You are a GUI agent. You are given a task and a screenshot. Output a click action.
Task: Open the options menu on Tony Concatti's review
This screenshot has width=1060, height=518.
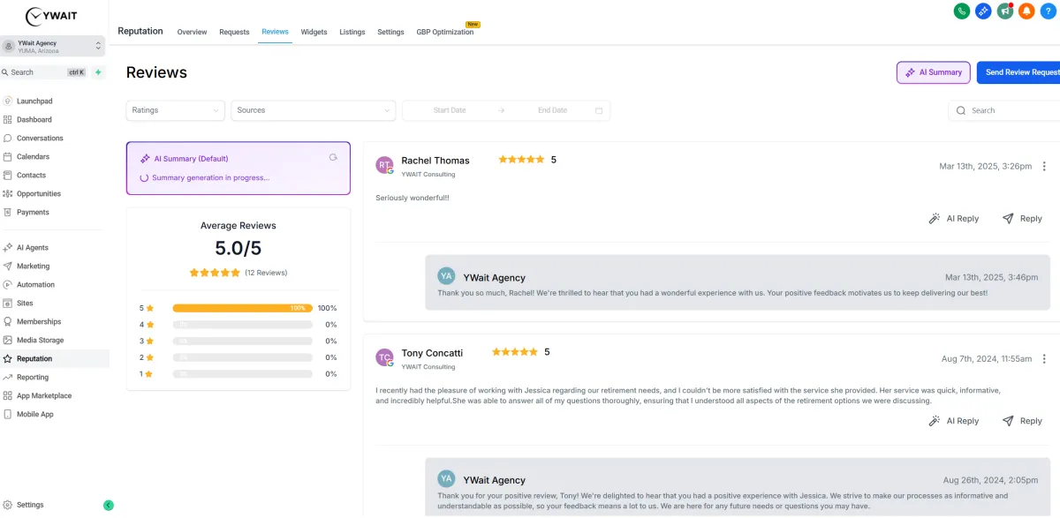point(1044,358)
